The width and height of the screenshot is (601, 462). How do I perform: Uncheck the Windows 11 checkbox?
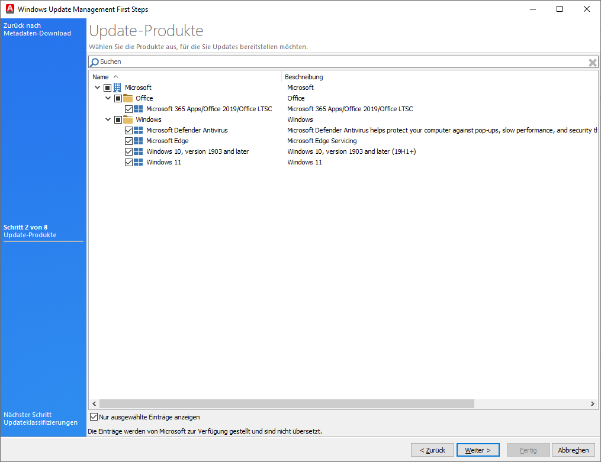point(129,161)
